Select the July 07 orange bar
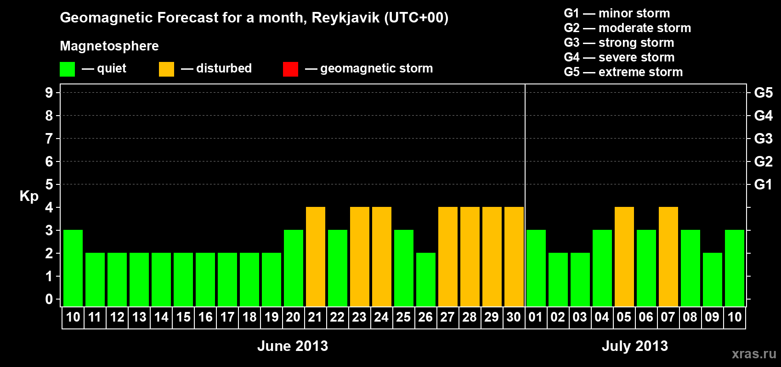 point(668,256)
